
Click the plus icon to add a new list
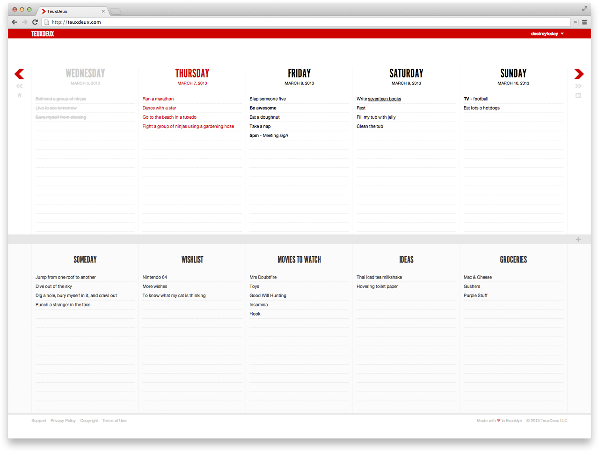point(578,239)
